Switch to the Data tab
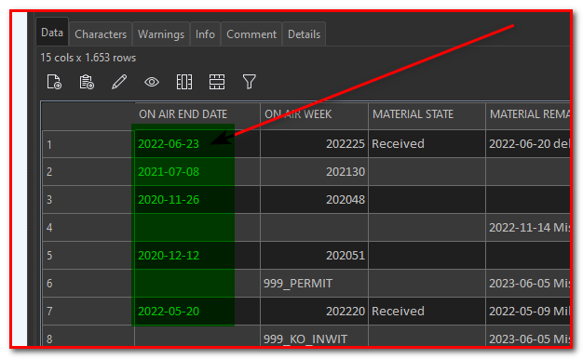583x359 pixels. point(52,33)
